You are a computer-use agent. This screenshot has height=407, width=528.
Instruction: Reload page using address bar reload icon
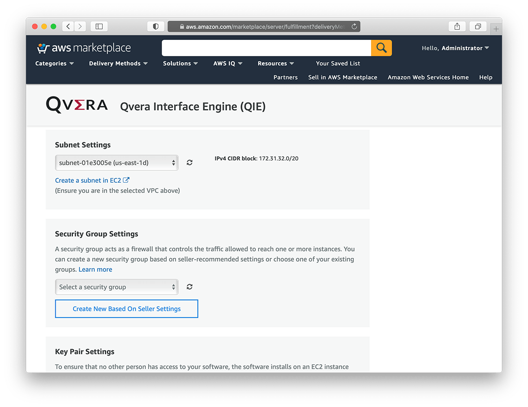coord(354,26)
